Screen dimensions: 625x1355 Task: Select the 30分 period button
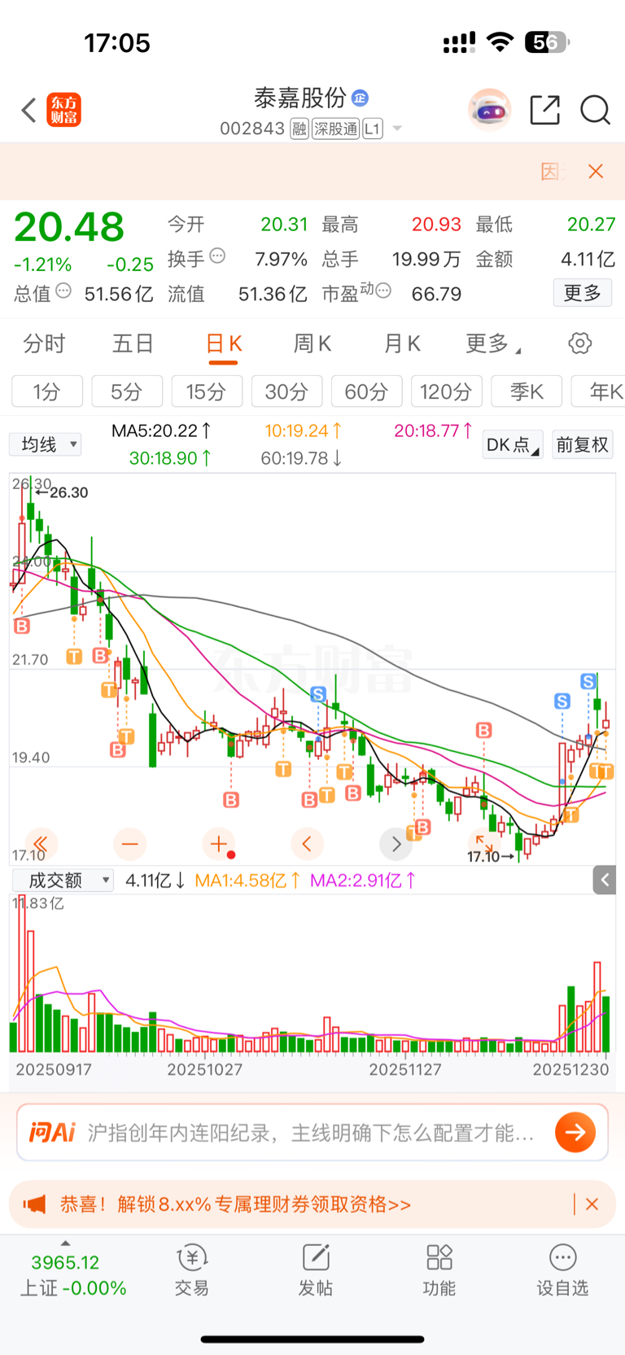point(286,391)
